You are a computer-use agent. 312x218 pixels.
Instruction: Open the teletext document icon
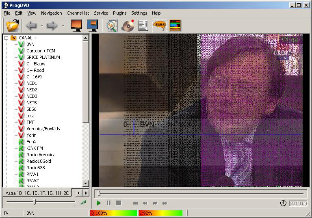point(143,26)
